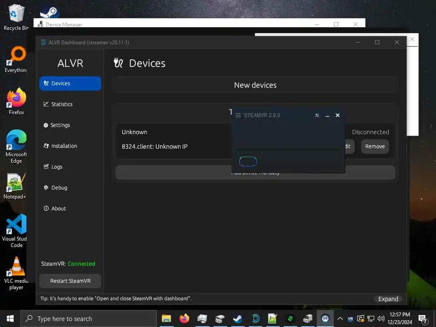The height and width of the screenshot is (327, 436).
Task: Open the Windows notification center
Action: (x=423, y=318)
